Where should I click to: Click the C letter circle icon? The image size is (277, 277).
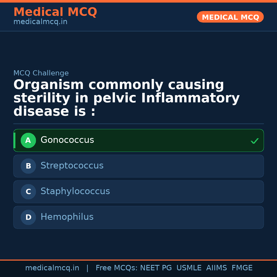pos(28,192)
